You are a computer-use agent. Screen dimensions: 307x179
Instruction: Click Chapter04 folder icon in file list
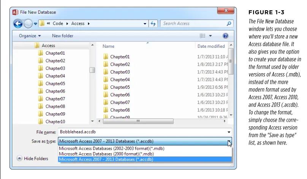pos(106,80)
